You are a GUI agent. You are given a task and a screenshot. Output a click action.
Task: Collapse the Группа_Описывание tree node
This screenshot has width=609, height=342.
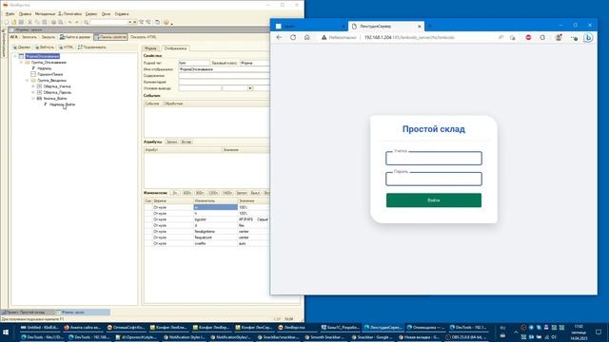(21, 63)
